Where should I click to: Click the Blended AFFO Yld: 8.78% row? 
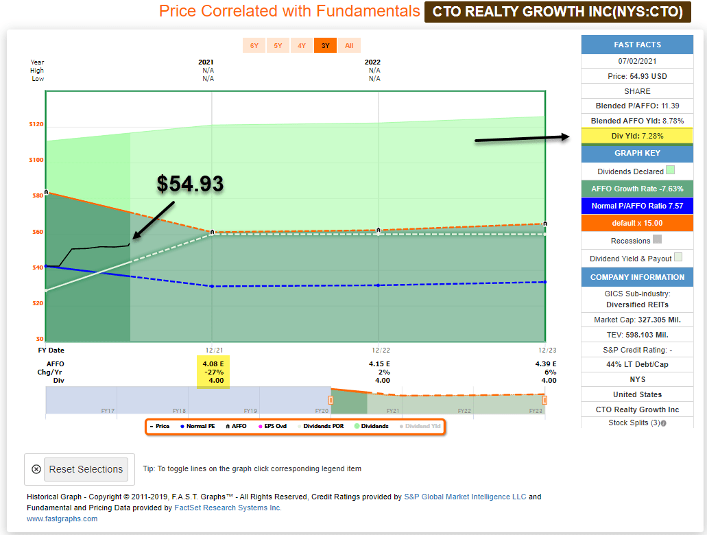637,121
